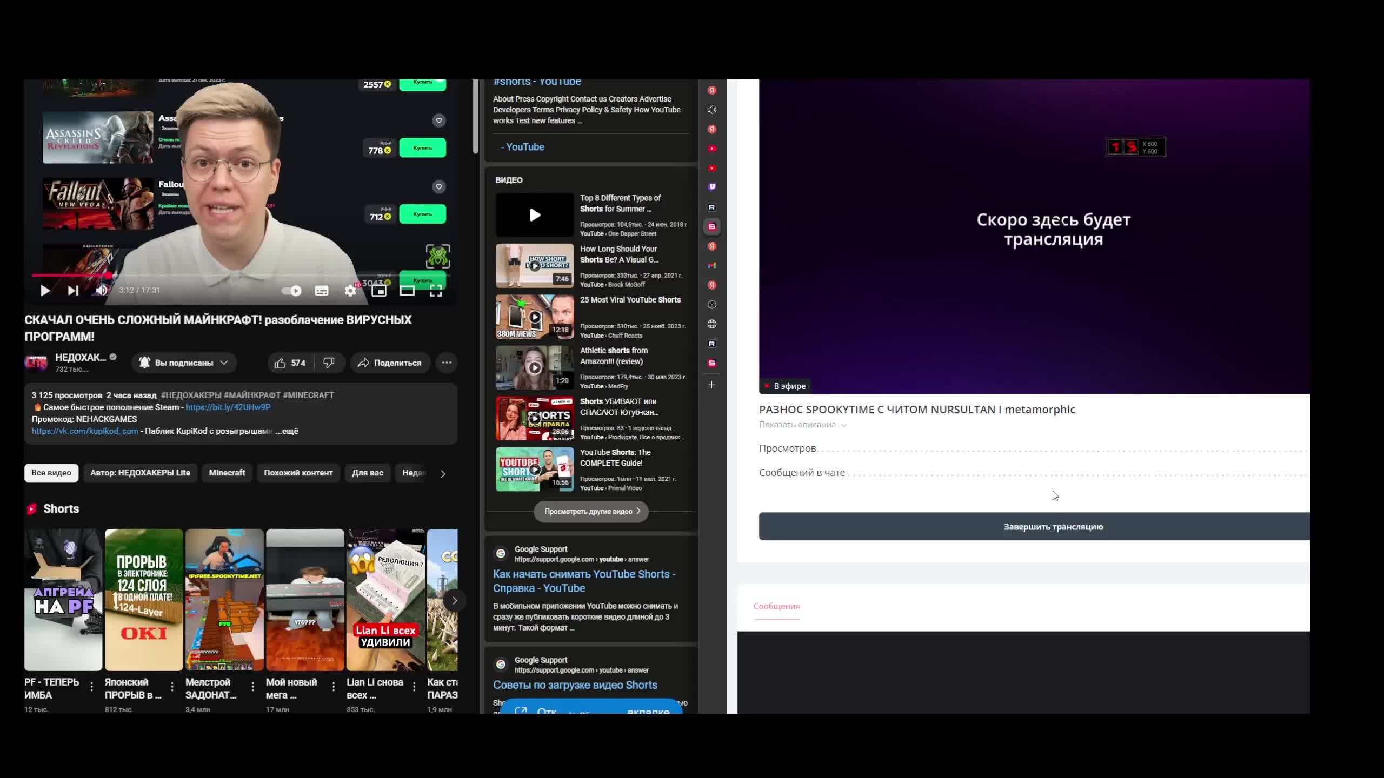
Task: Play the paused YouTube video
Action: [x=45, y=291]
